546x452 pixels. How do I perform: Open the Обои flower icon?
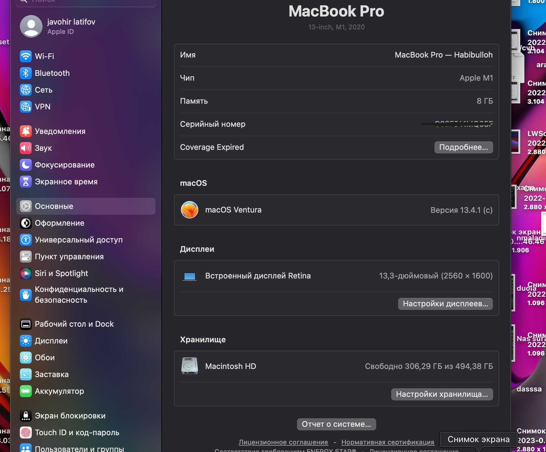coord(26,358)
